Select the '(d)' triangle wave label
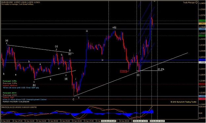The image size is (206, 123). point(66,79)
